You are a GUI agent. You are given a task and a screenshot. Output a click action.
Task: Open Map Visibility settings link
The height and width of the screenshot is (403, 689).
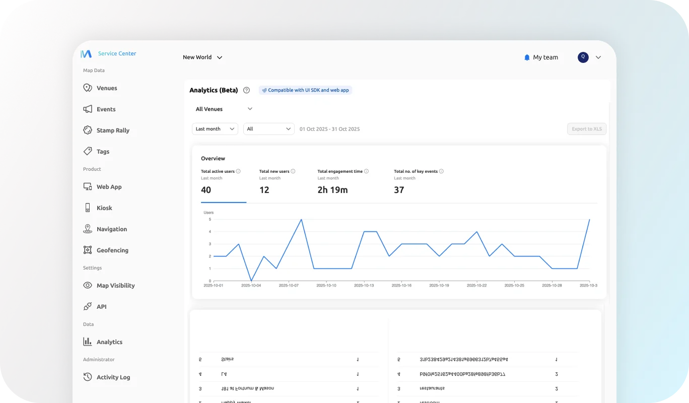pos(115,286)
